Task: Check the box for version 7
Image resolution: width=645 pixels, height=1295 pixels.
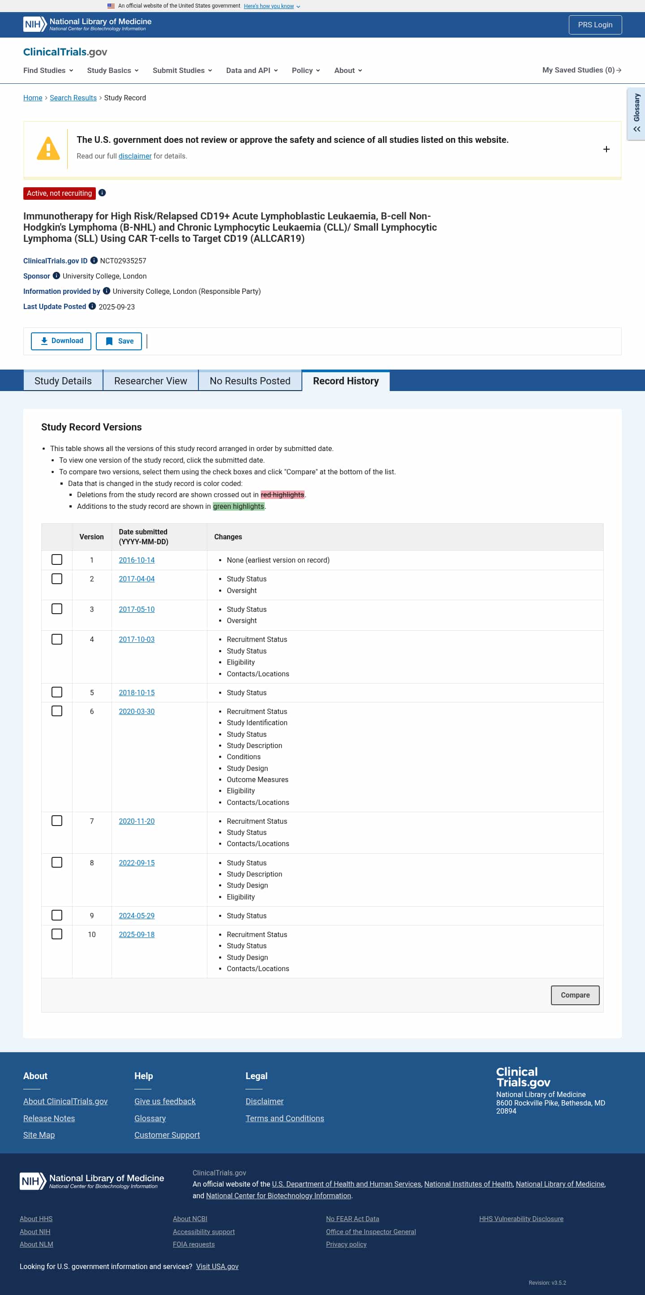Action: pos(57,821)
